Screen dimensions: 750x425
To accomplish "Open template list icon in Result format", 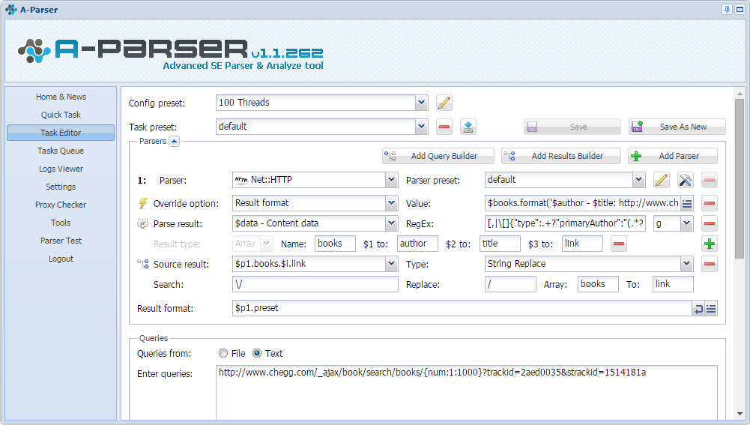I will [711, 309].
